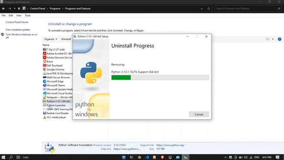Screen dimensions: 284x160
Task: Open Visual Studio Code from the taskbar
Action: pyautogui.click(x=147, y=157)
